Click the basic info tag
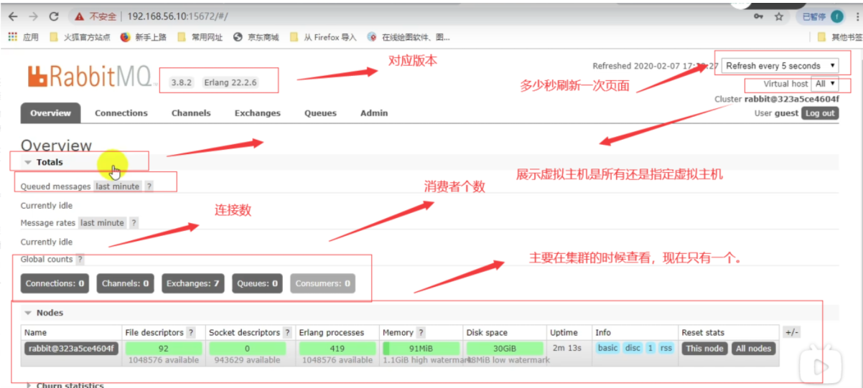The width and height of the screenshot is (863, 388). coord(607,349)
